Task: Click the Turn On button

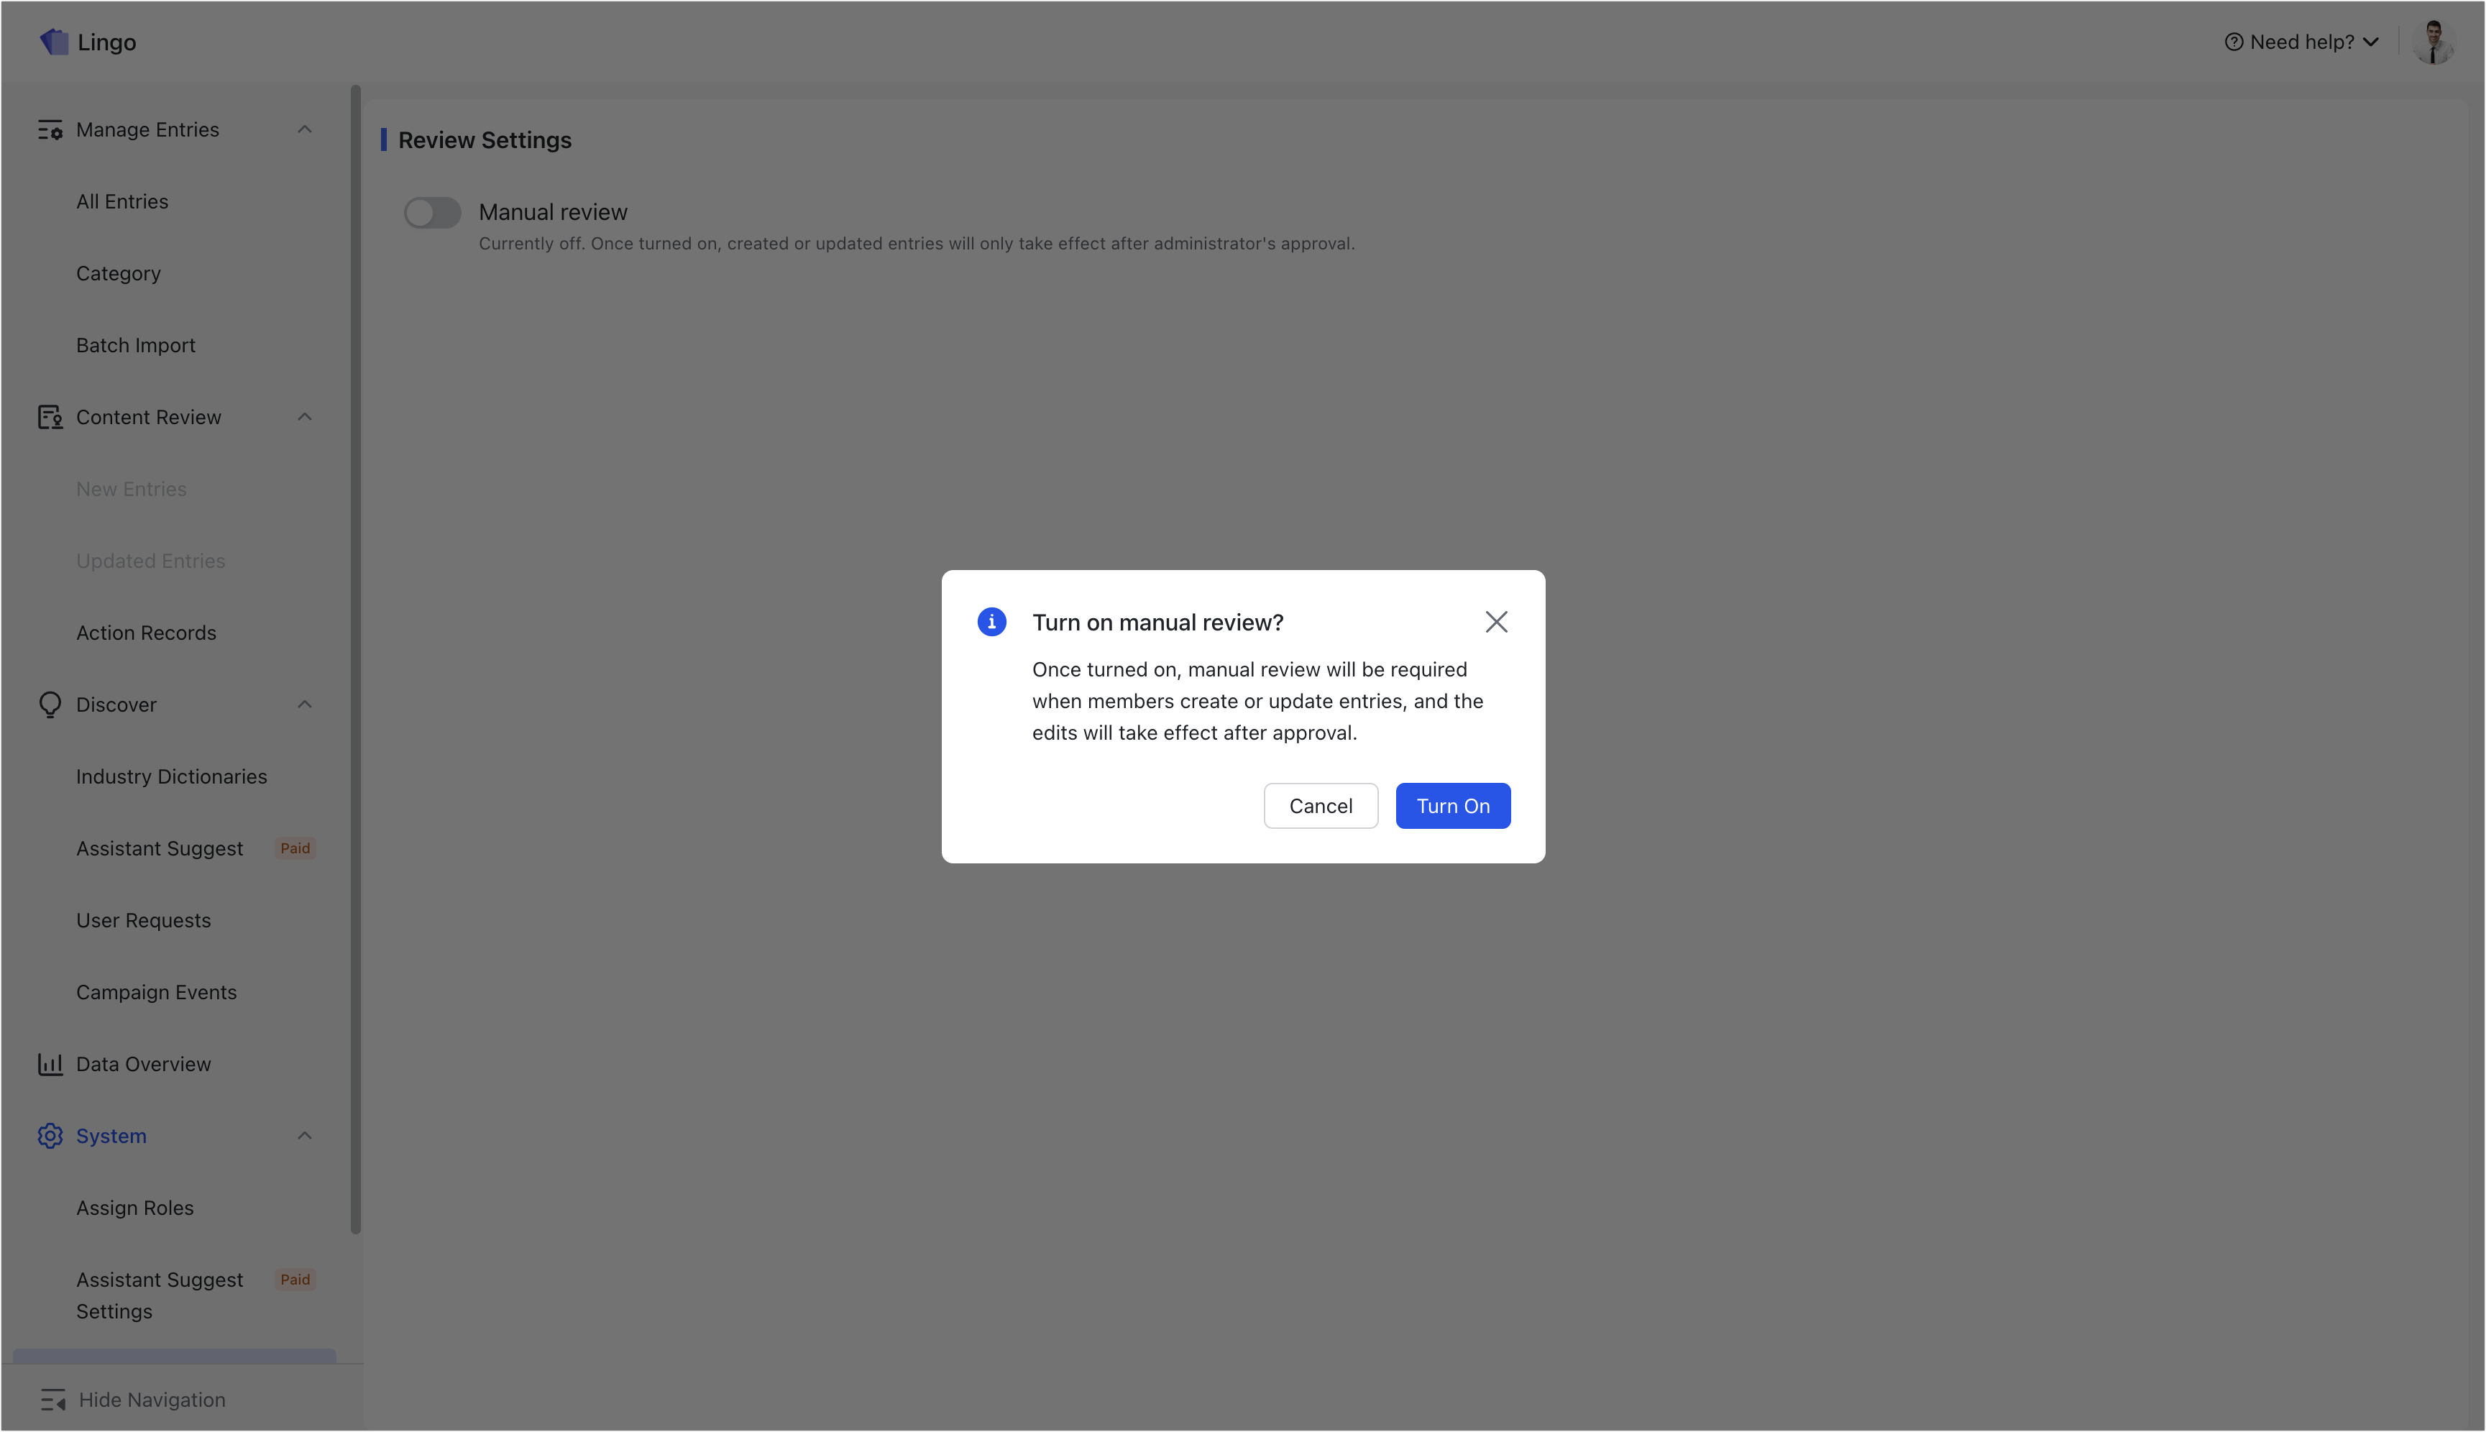Action: [1452, 805]
